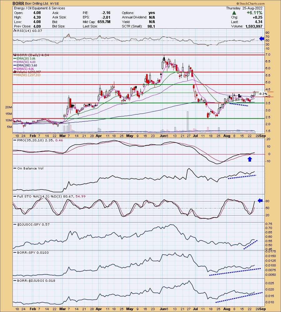This screenshot has height=312, width=281.
Task: Click Energy / Oil Equipment & Services sector text
Action: 40,8
